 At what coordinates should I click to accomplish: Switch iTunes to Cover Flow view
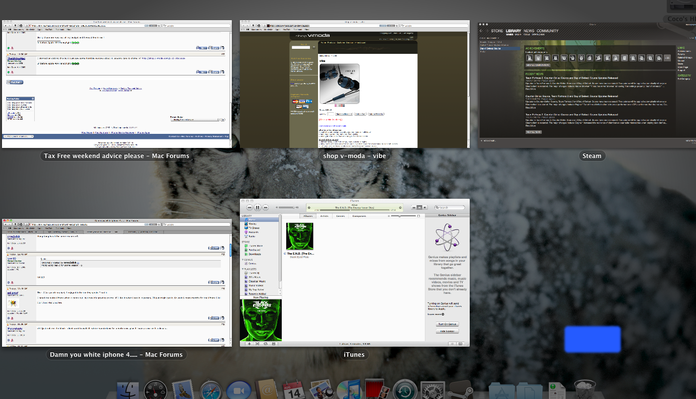coord(425,207)
